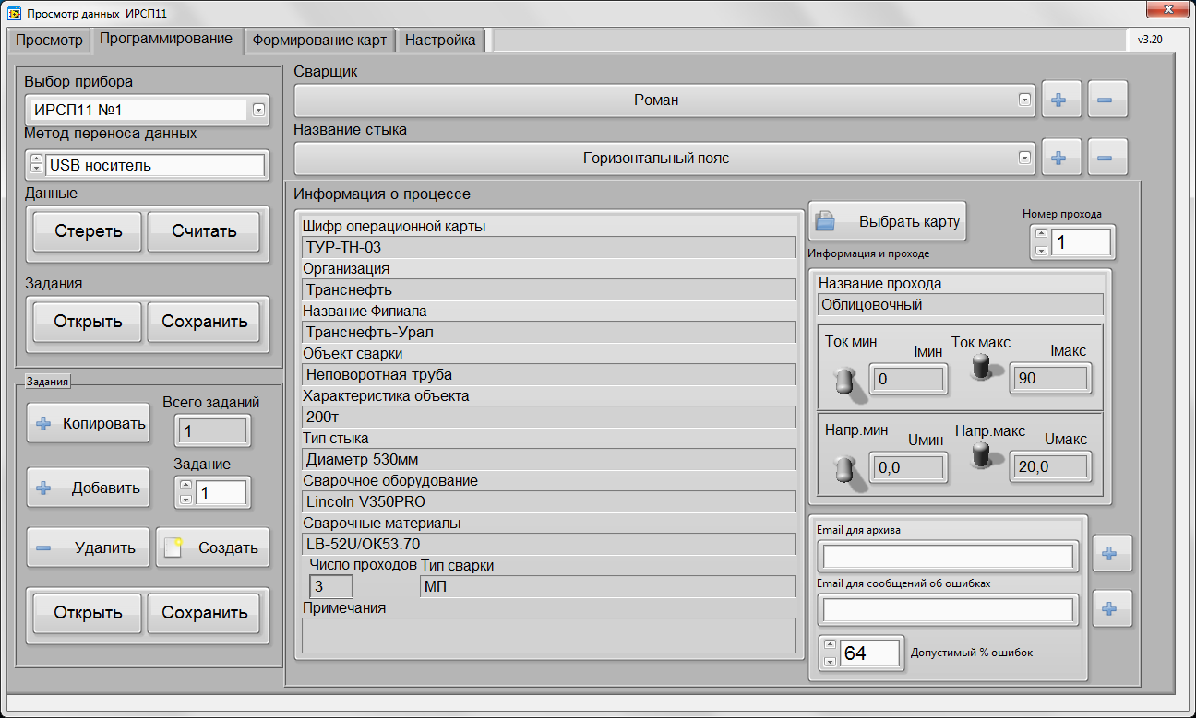1196x718 pixels.
Task: Click Выбрать карту folder button
Action: (887, 221)
